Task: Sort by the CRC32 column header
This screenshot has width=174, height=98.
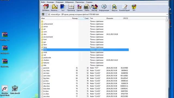Action: (125, 18)
